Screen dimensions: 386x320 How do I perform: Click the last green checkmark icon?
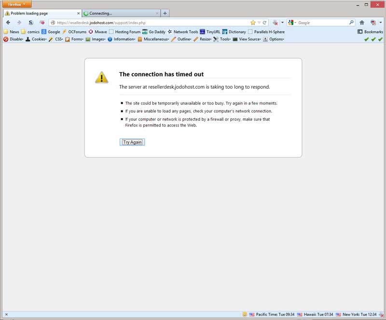[380, 39]
